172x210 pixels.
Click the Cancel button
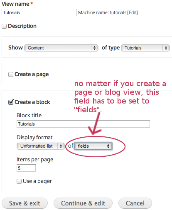tap(135, 203)
